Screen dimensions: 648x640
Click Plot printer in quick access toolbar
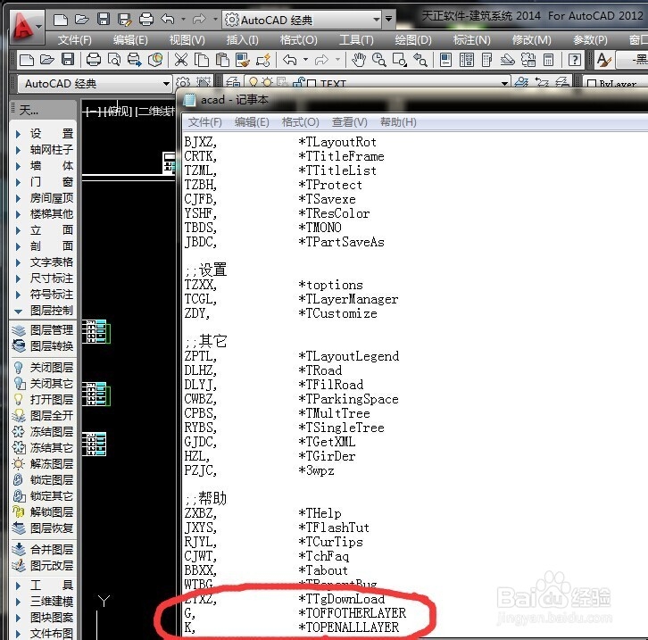[x=146, y=20]
